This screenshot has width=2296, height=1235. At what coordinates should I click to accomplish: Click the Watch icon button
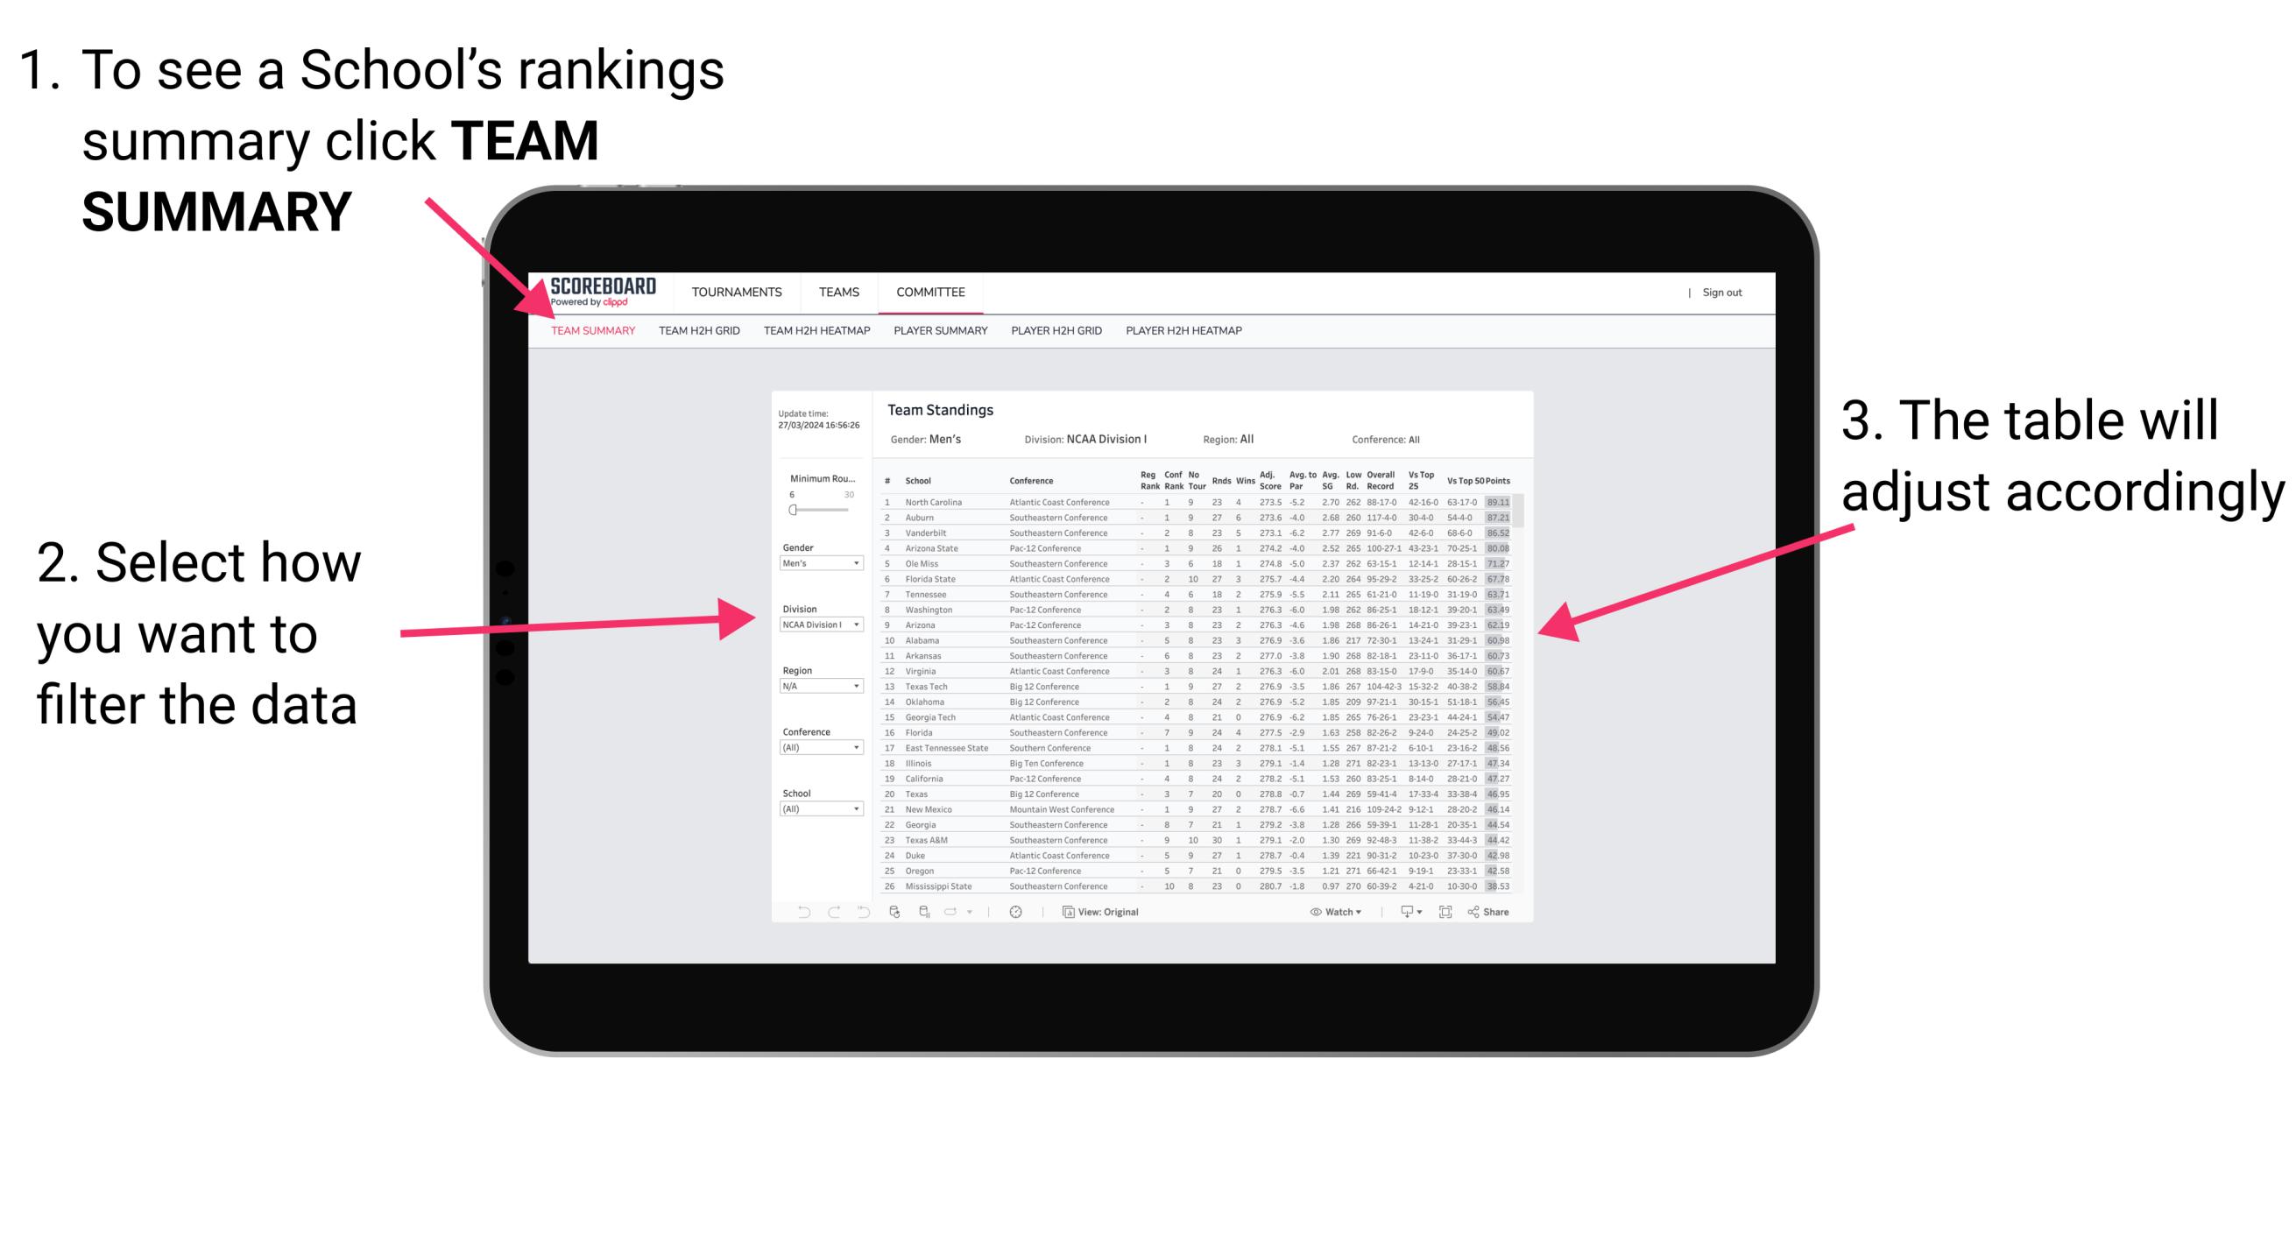(1315, 913)
